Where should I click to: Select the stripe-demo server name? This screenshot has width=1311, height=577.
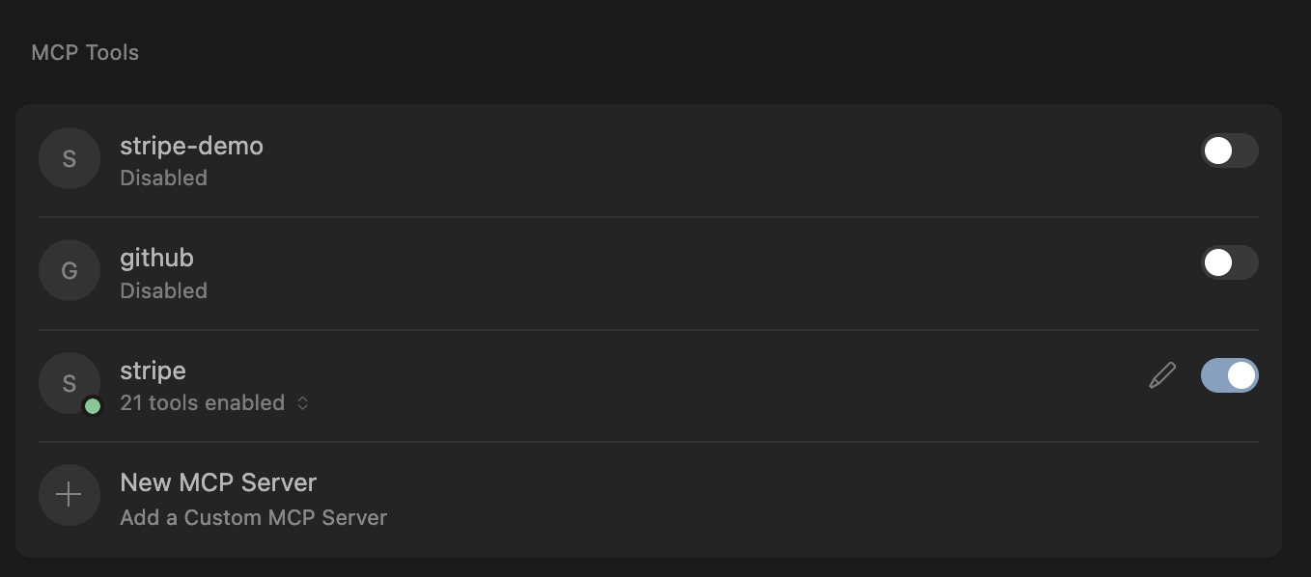coord(191,146)
